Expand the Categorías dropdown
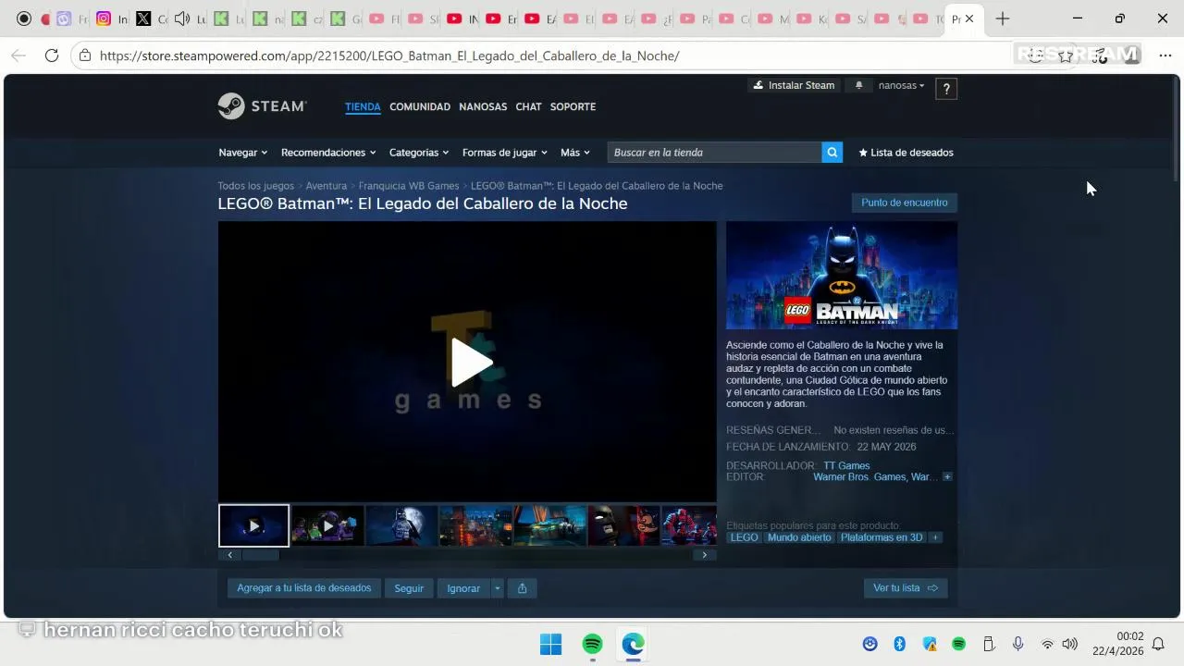Screen dimensions: 1184x666 tap(419, 153)
